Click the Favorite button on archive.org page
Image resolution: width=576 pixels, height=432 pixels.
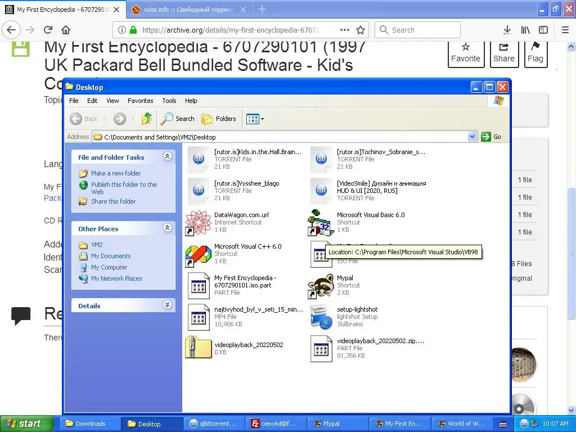pos(465,53)
